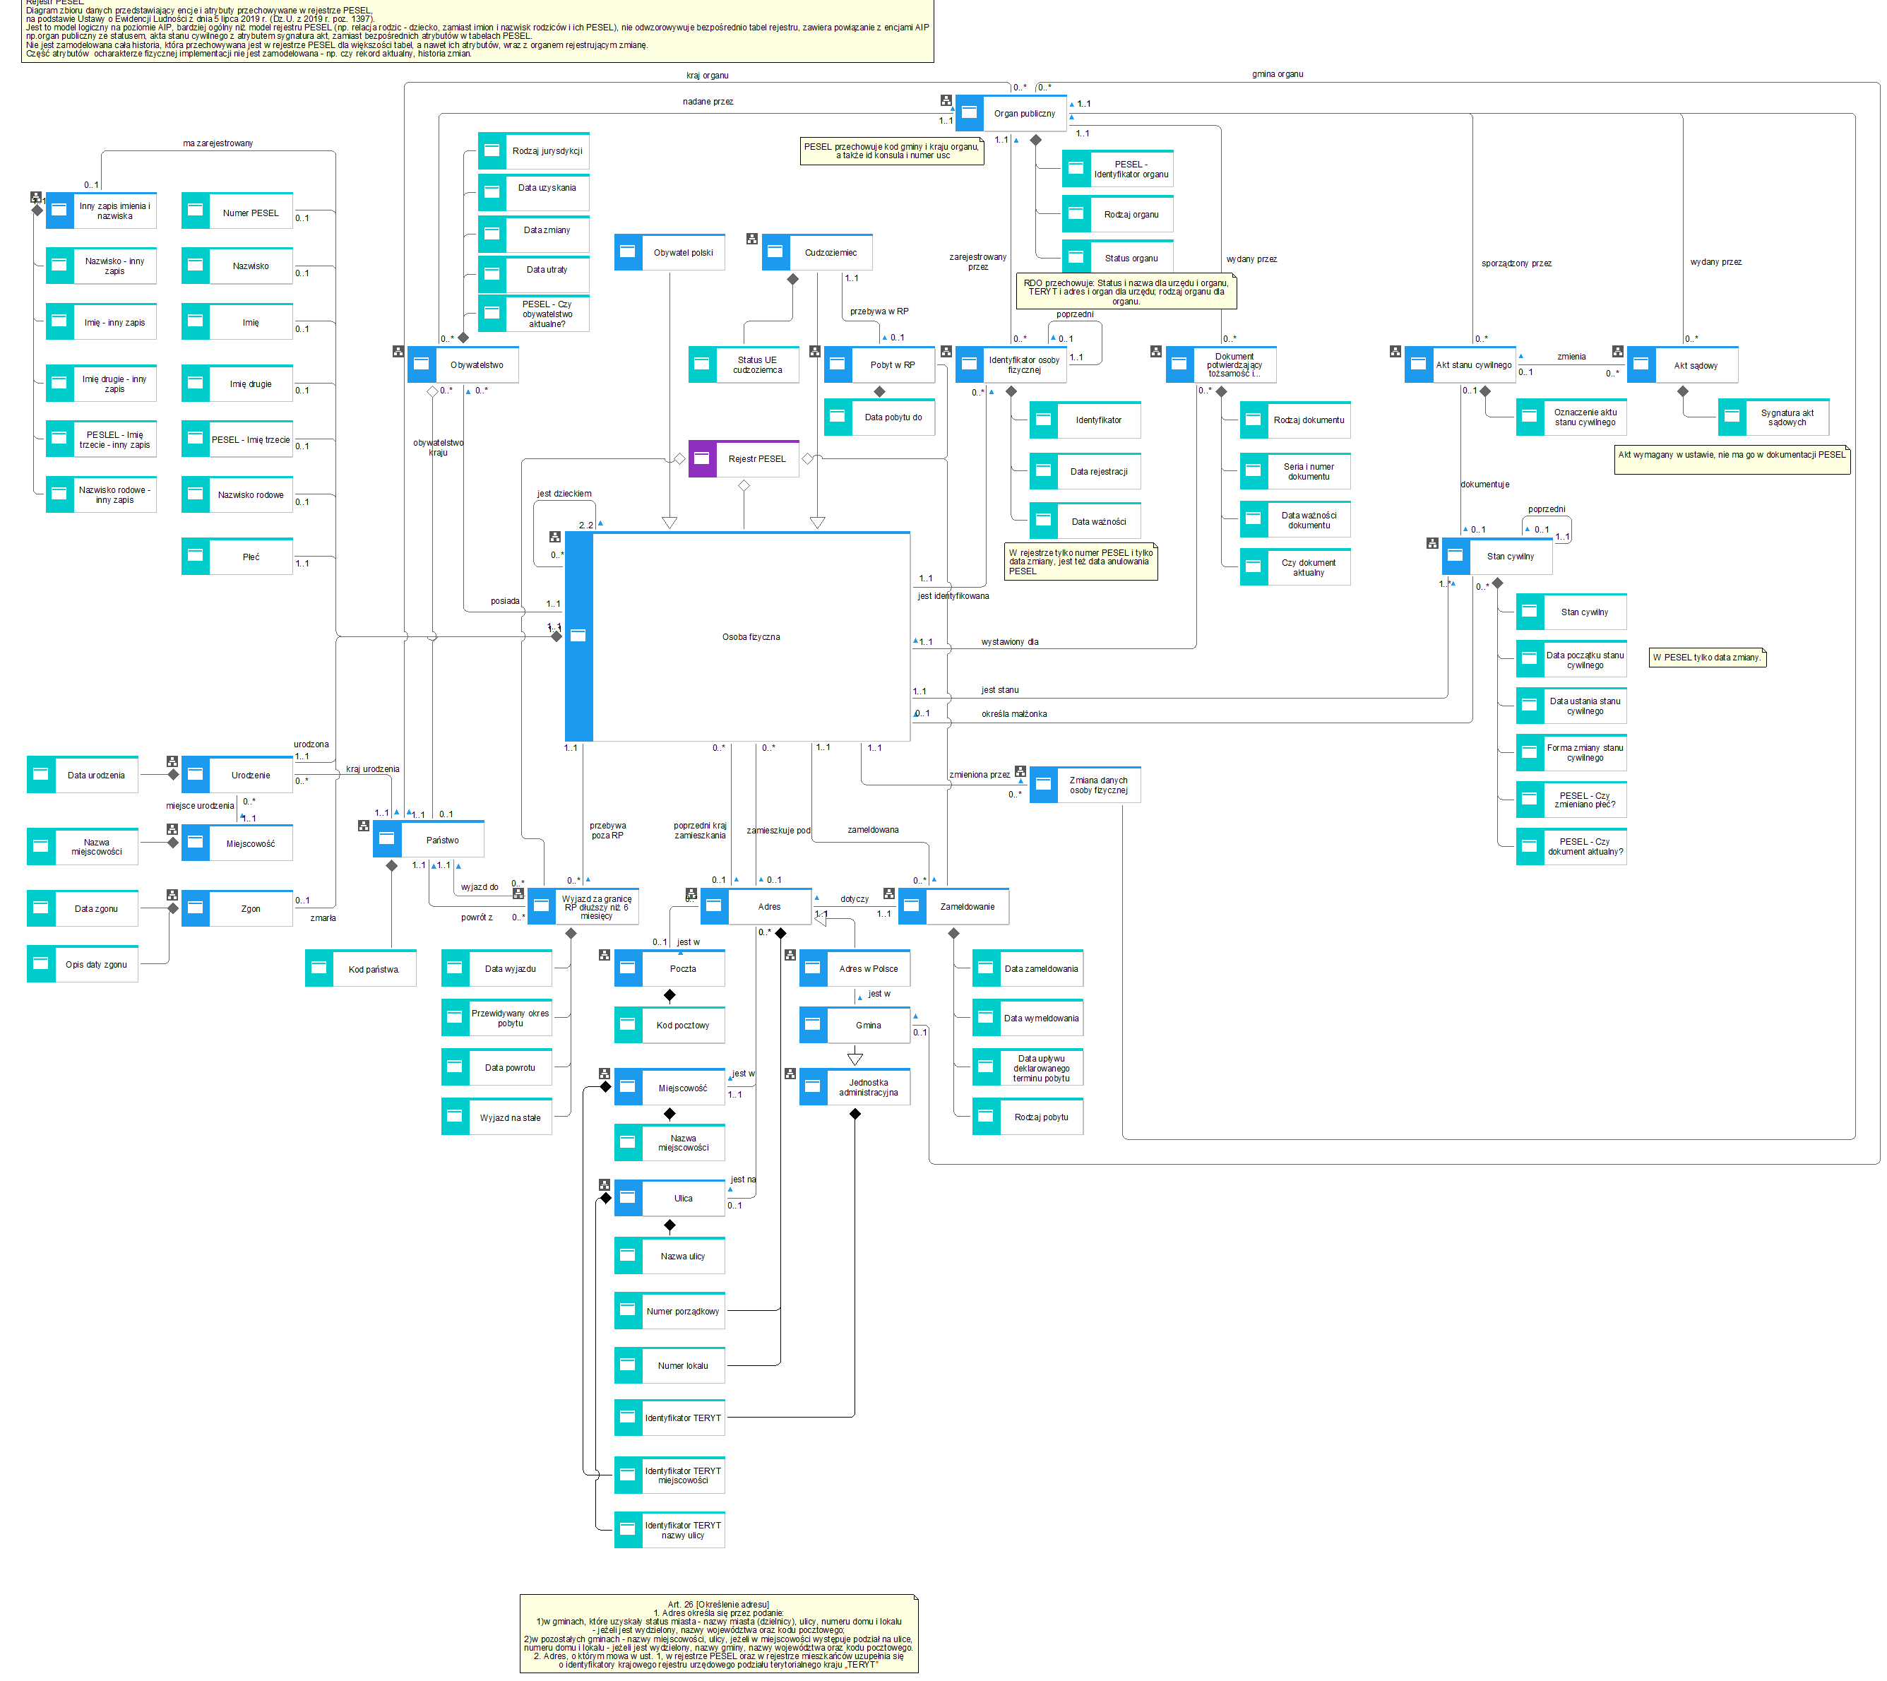
Task: Click the Osoba fizyczna entity icon
Action: pyautogui.click(x=578, y=636)
